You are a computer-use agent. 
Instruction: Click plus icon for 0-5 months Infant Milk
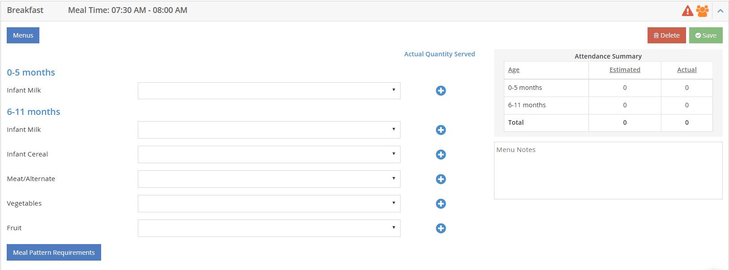[x=441, y=91]
